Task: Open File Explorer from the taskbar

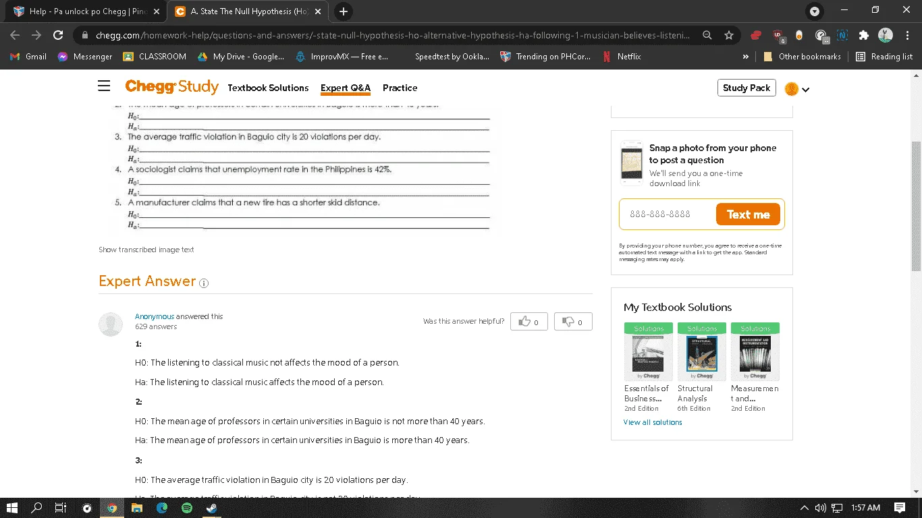Action: pyautogui.click(x=136, y=508)
